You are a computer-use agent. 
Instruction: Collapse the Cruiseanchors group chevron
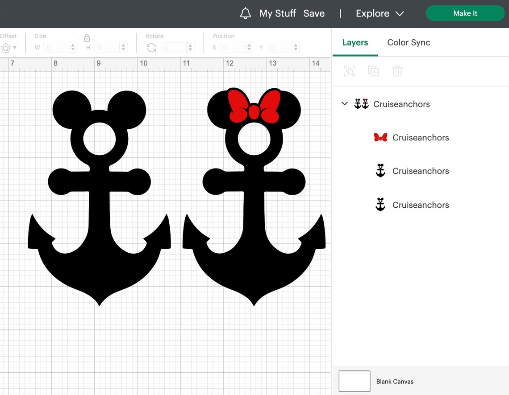pyautogui.click(x=344, y=104)
